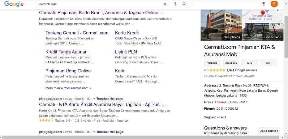This screenshot has width=288, height=139.
Task: Click the Directions button
Action: 231,63
